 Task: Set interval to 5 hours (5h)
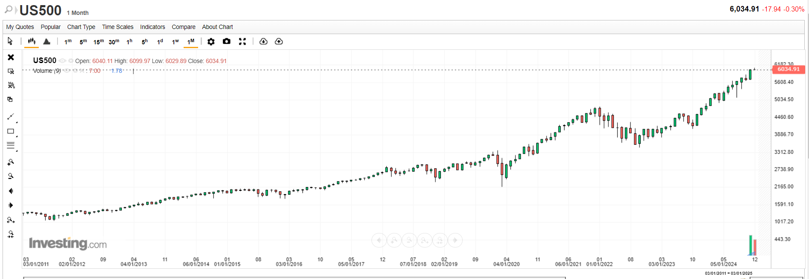coord(145,41)
